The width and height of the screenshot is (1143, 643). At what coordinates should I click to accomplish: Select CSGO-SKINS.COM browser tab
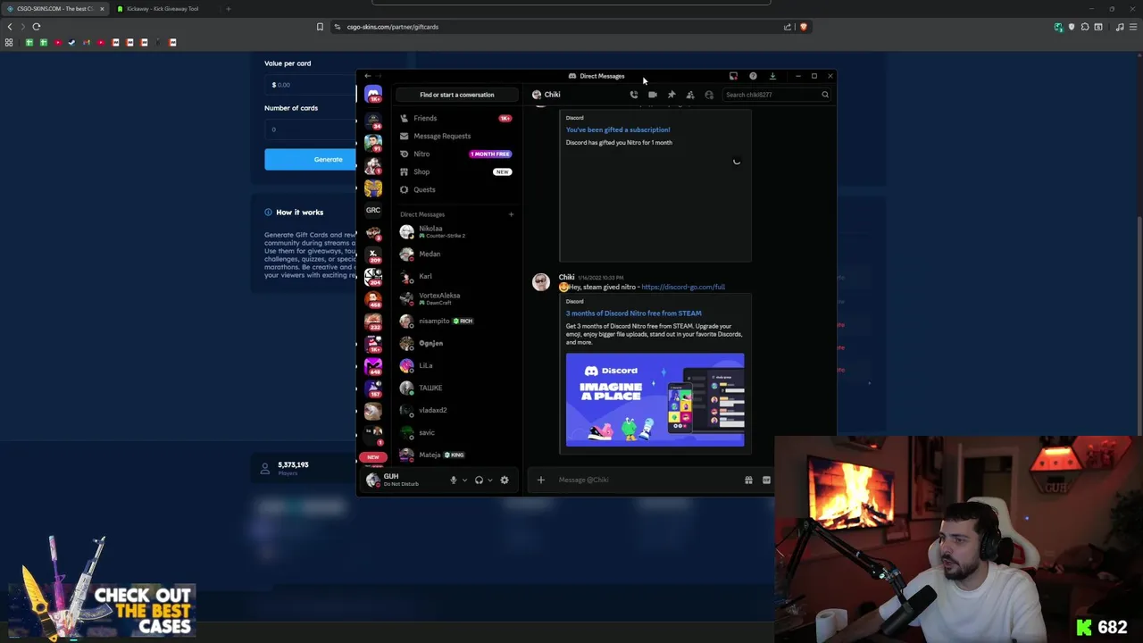(x=55, y=9)
